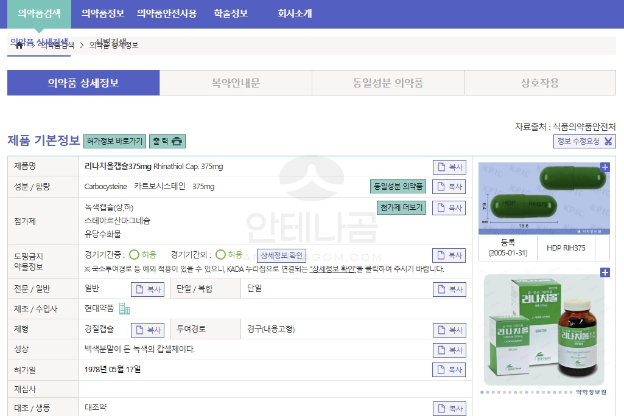Copy the 도핑금지 약물정보 row

click(449, 255)
